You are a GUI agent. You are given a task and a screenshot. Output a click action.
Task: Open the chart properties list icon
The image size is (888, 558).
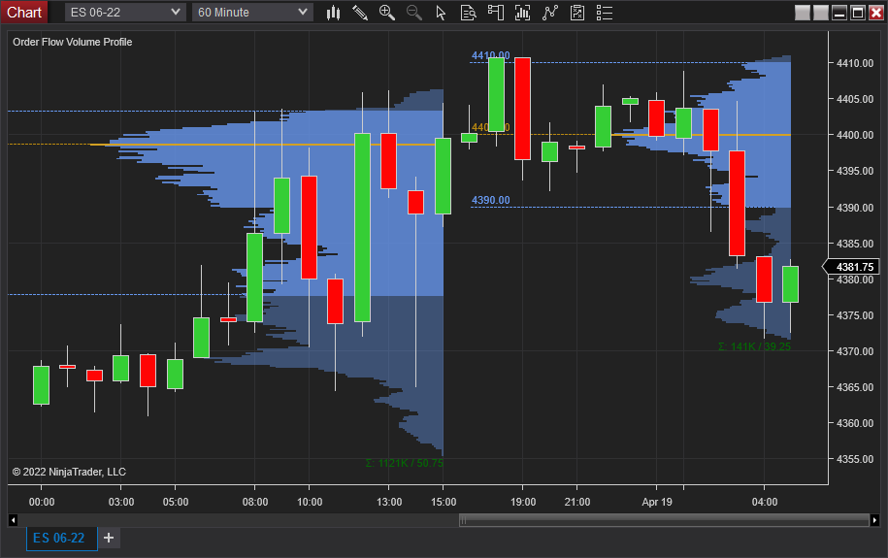coord(605,13)
